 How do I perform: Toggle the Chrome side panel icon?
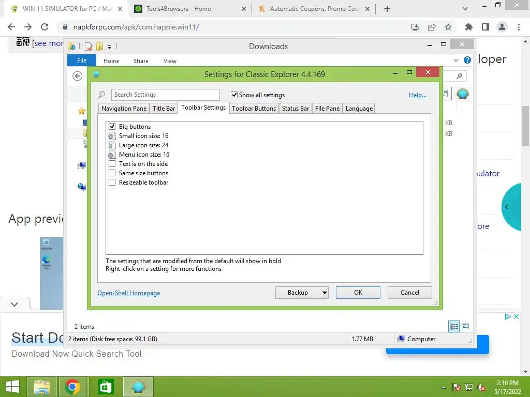(x=485, y=27)
